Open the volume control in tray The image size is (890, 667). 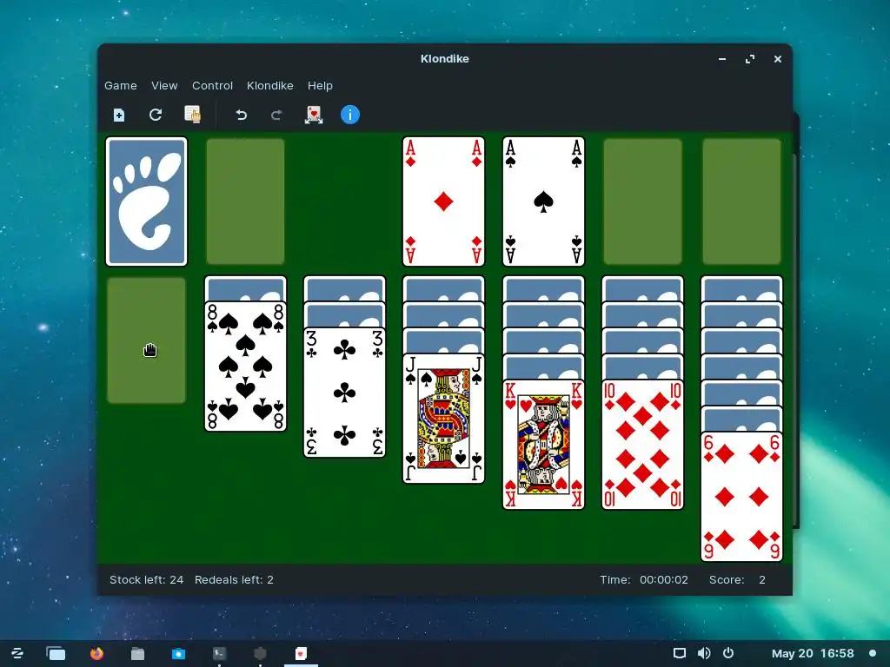(704, 653)
